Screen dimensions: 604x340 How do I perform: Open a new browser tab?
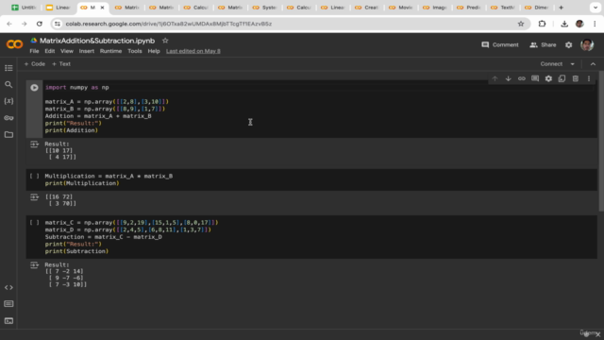561,8
